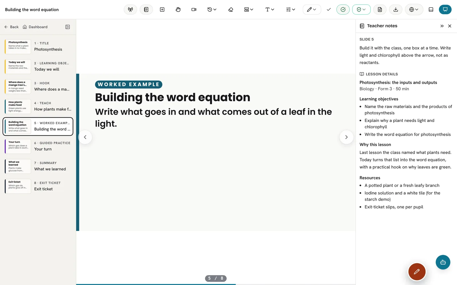This screenshot has height=285, width=457.
Task: Toggle the bottom panel layout icon
Action: point(431,9)
